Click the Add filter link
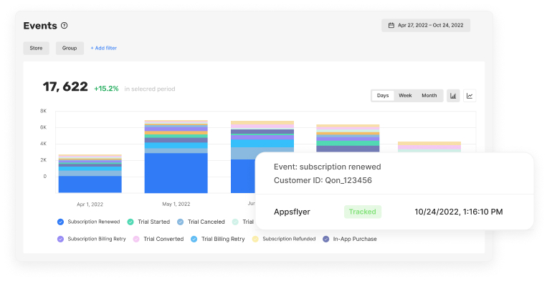Image resolution: width=547 pixels, height=281 pixels. coord(104,48)
